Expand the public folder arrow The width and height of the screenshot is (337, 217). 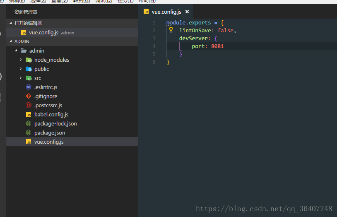(x=21, y=69)
